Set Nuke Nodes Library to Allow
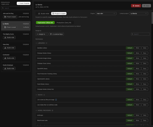The height and width of the screenshot is (127, 153). pos(137,84)
